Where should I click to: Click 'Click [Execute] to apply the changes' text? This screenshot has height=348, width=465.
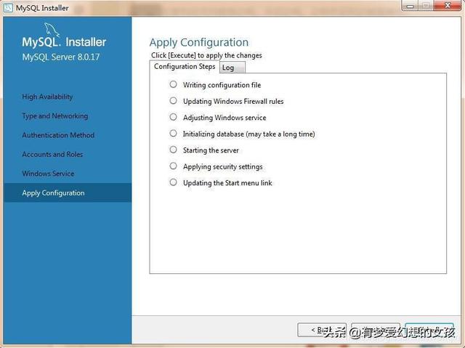pyautogui.click(x=206, y=55)
